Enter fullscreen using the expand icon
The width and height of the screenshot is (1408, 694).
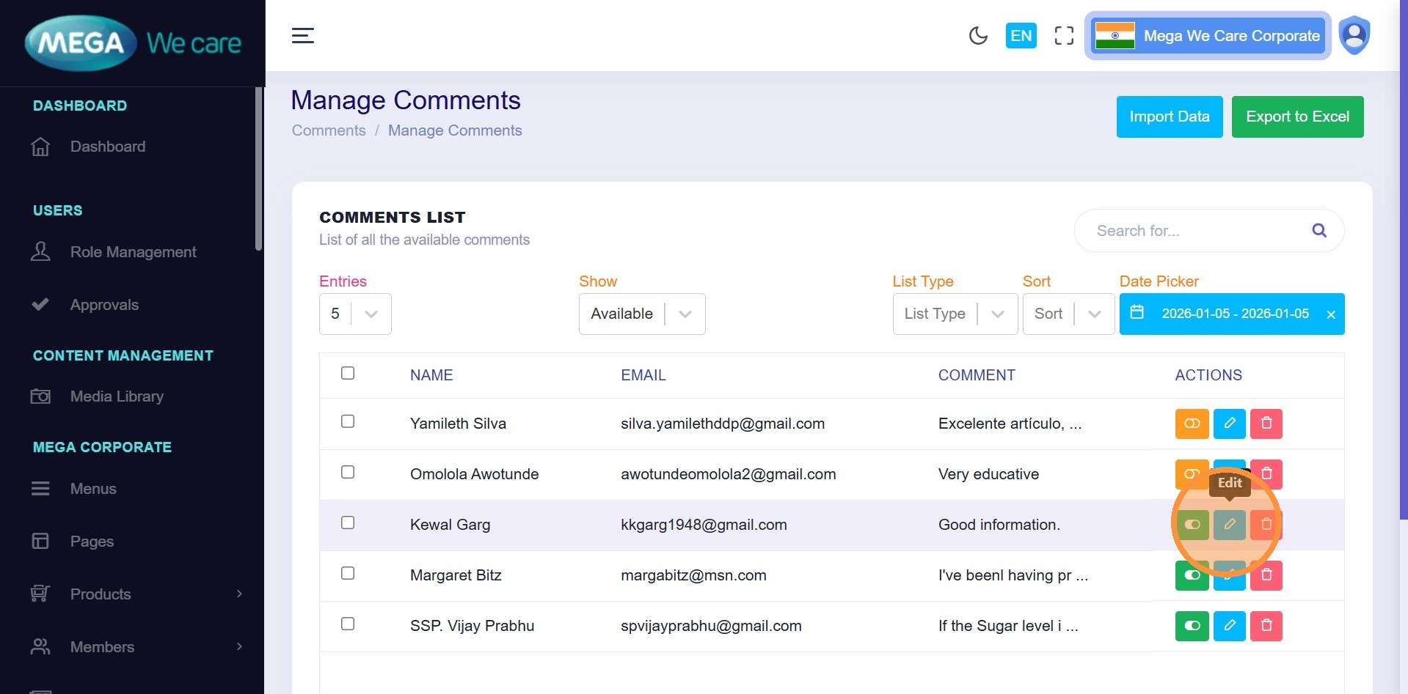[1064, 36]
